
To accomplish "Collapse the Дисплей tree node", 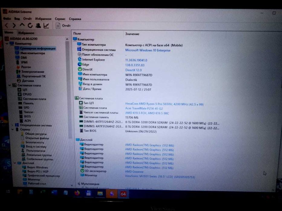I will pyautogui.click(x=15, y=163).
